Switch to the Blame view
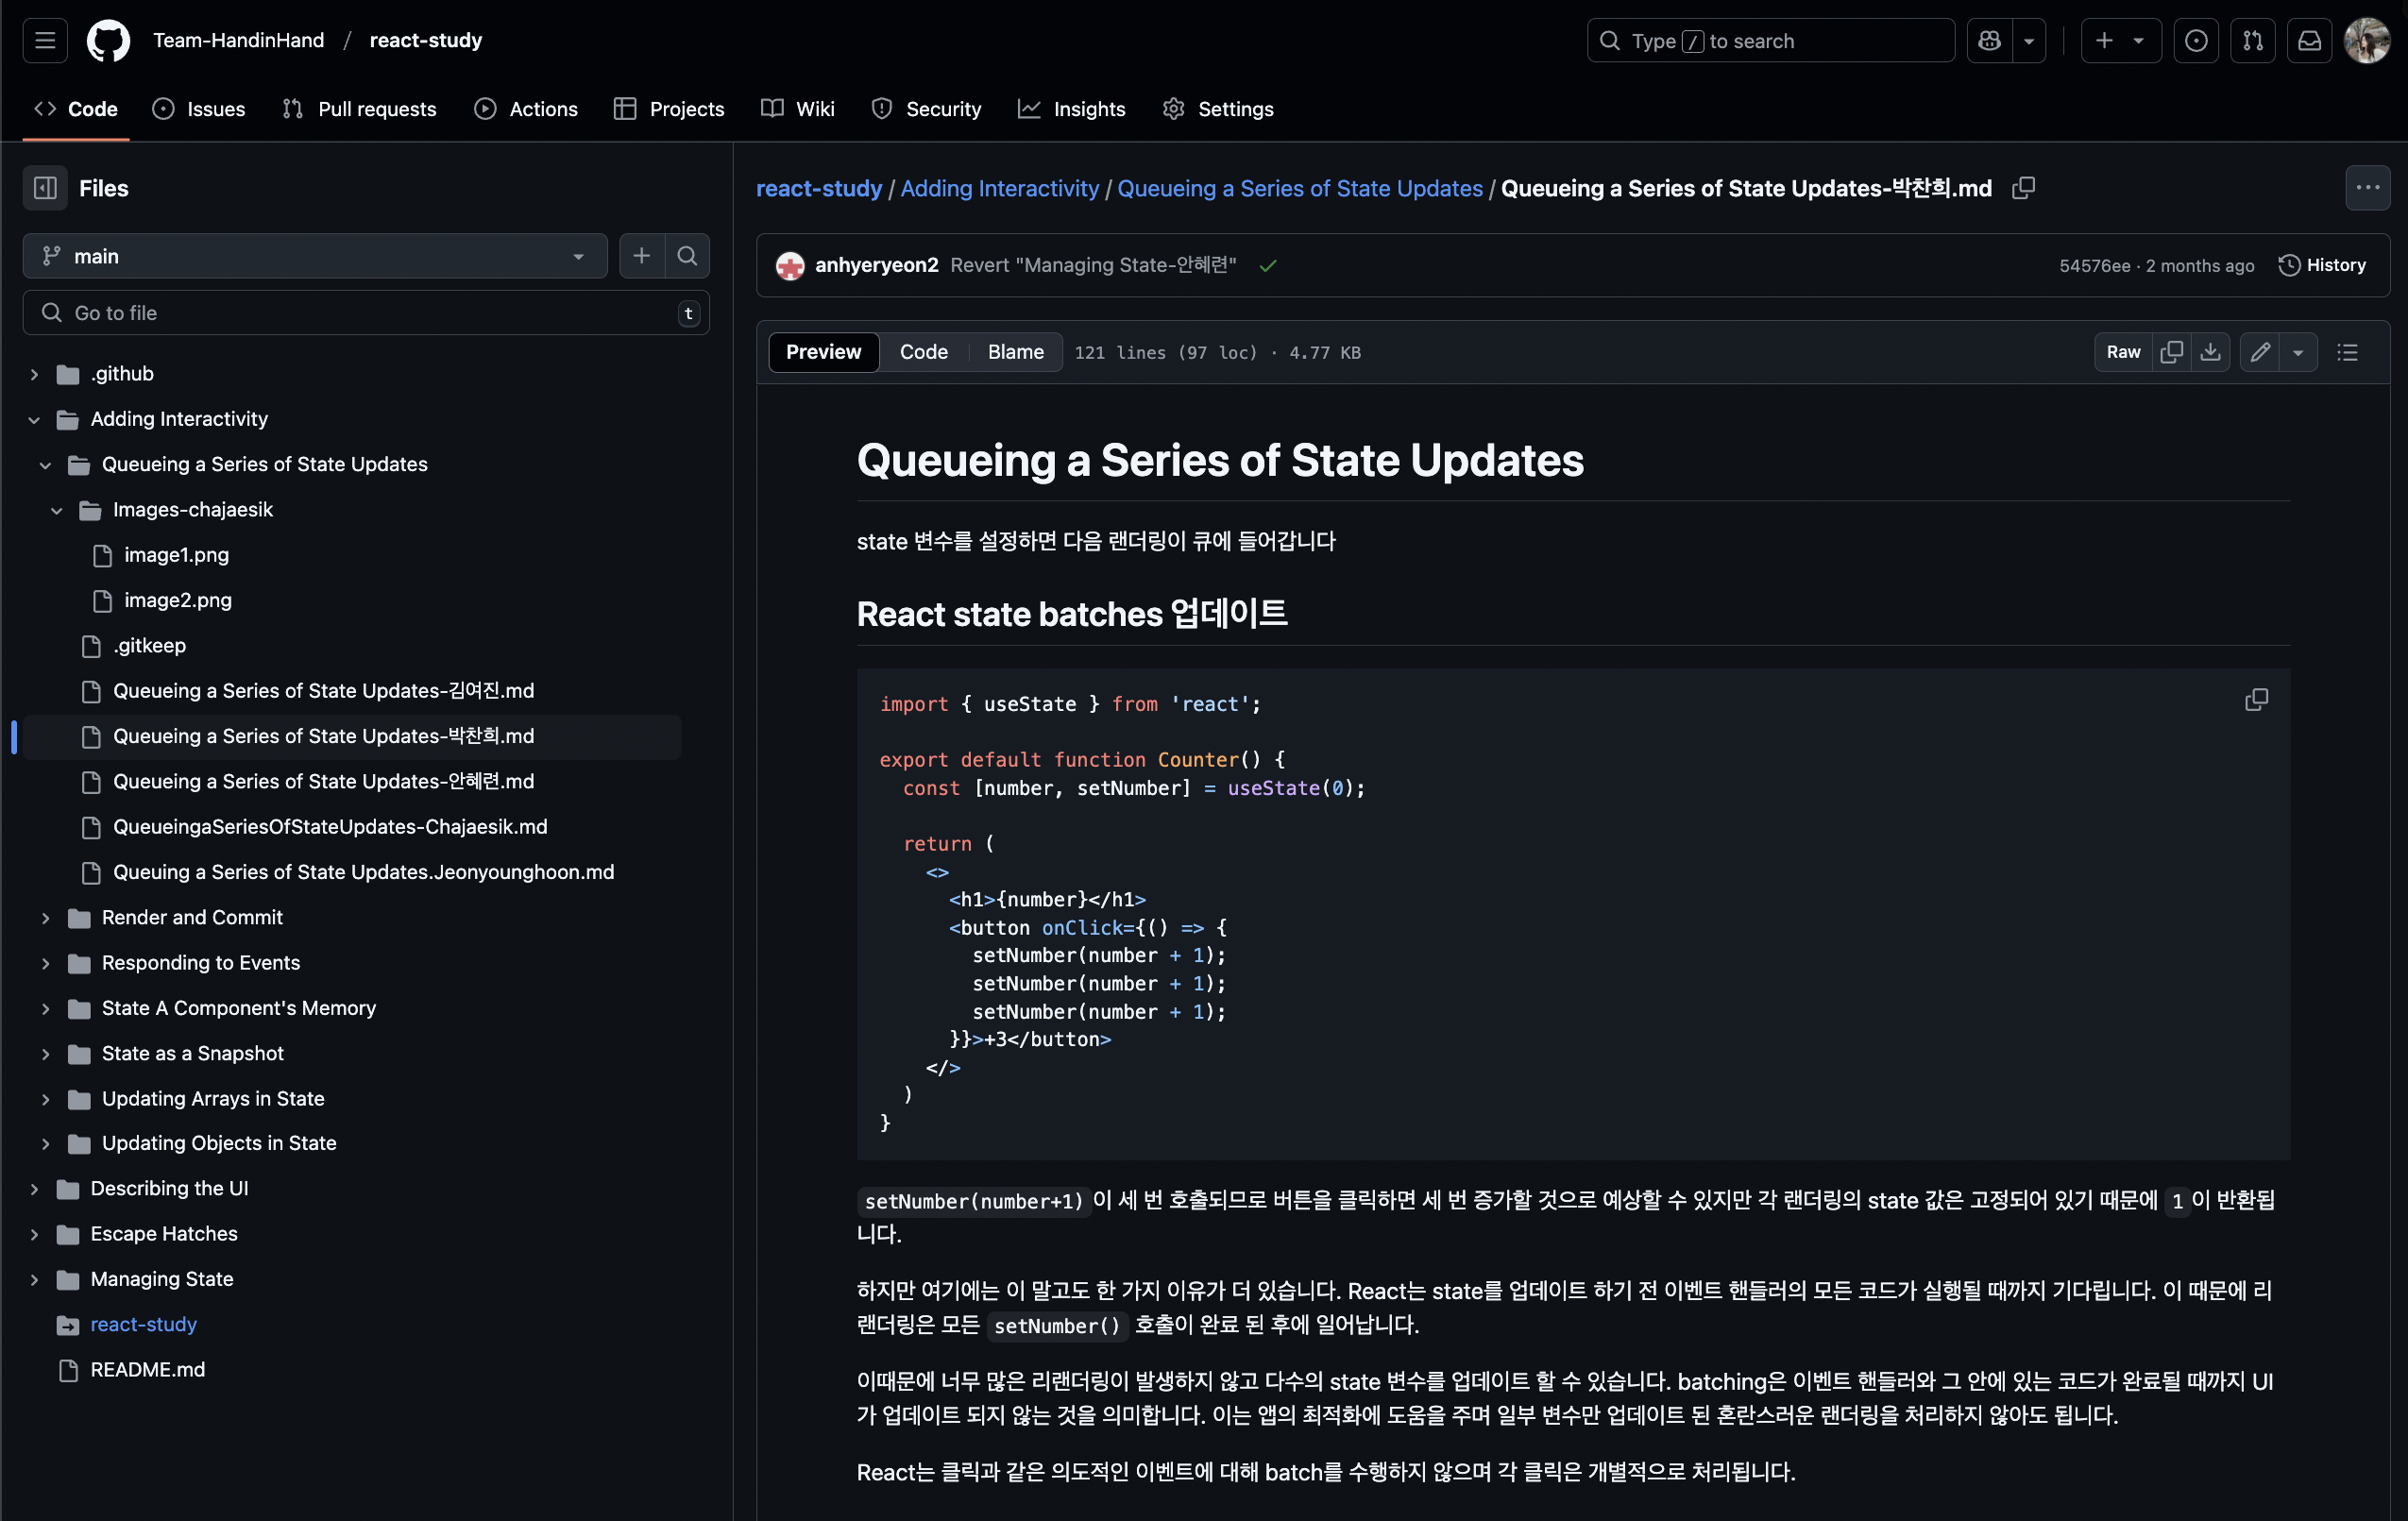2408x1521 pixels. 1015,352
